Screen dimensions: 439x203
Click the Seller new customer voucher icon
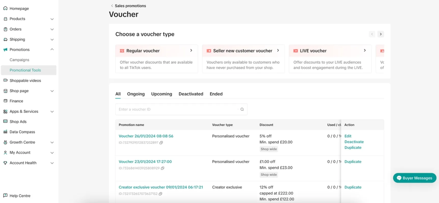click(x=209, y=51)
